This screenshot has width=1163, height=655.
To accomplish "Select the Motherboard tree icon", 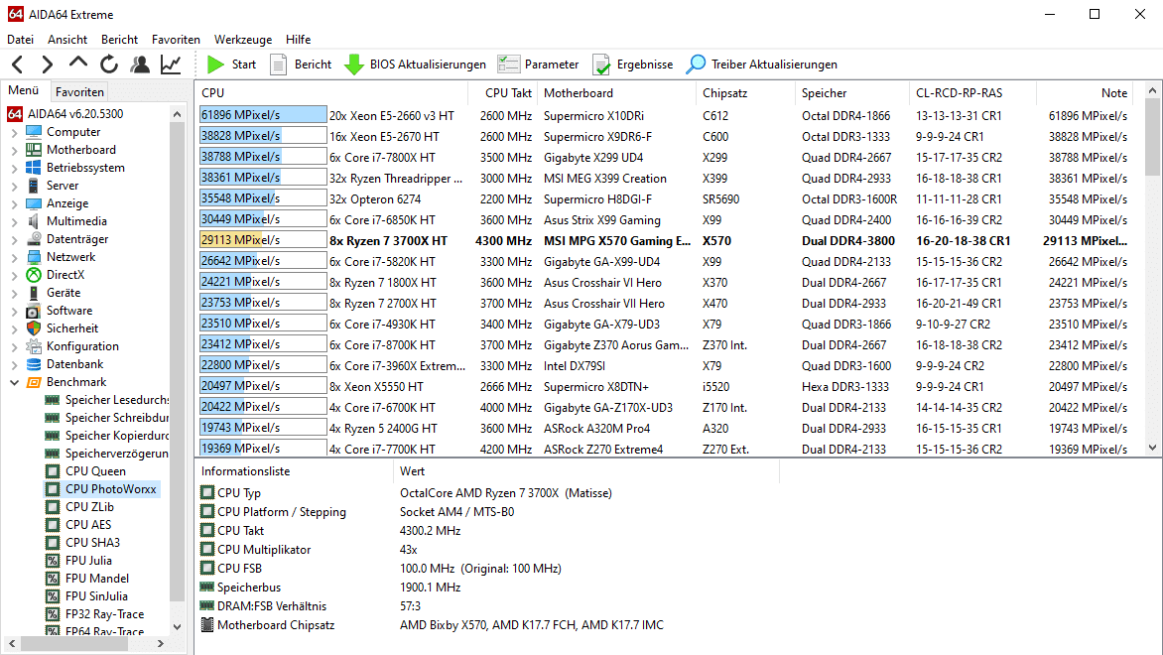I will [x=34, y=150].
